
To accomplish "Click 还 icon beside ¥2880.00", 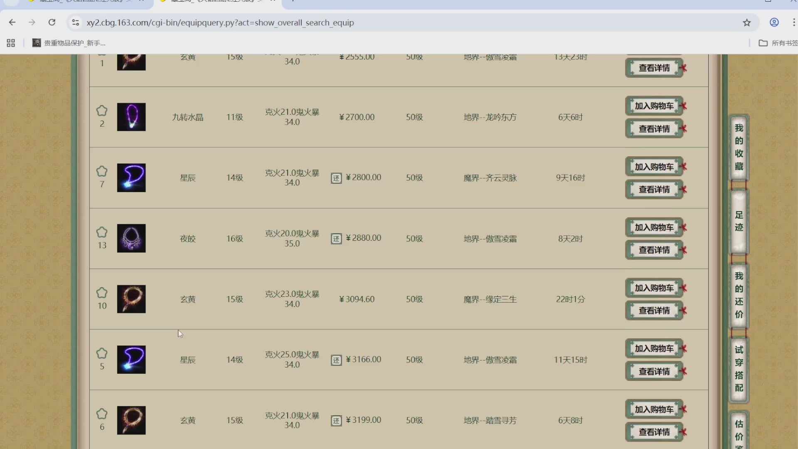I will [336, 239].
